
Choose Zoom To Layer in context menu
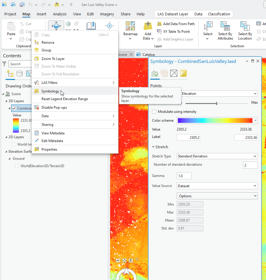[x=53, y=59]
